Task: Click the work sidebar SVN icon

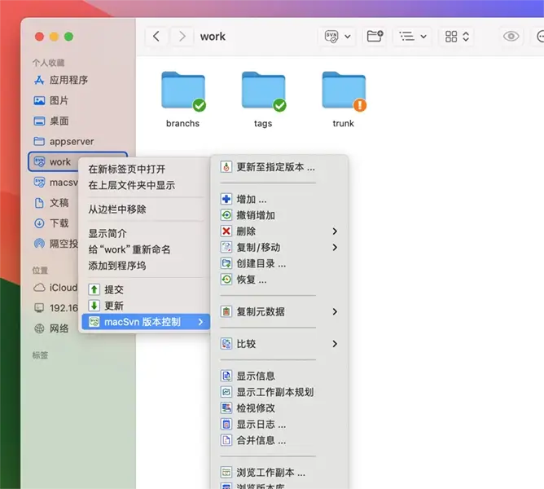Action: (39, 161)
